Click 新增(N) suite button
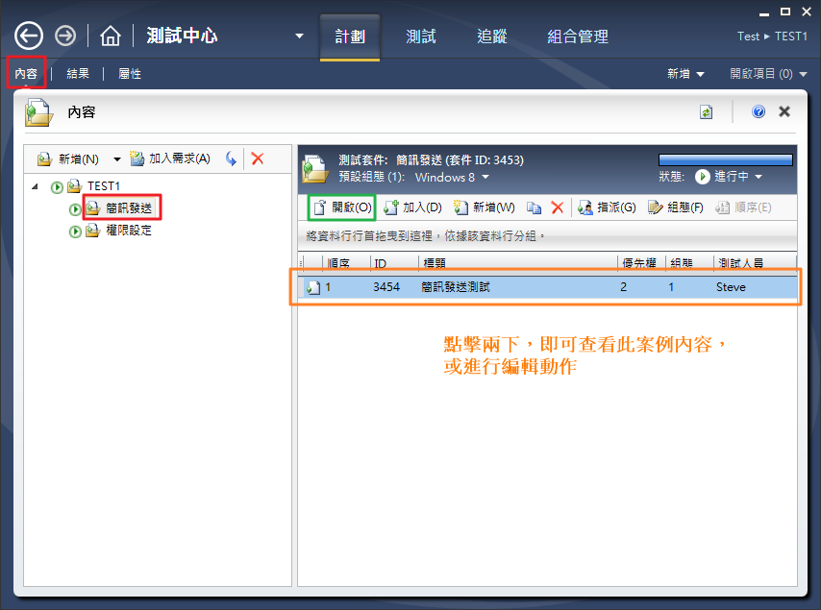Screen dimensions: 821x610 [68, 159]
